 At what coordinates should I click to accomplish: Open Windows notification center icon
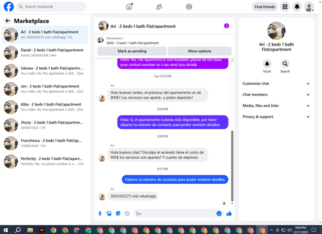click(x=314, y=230)
